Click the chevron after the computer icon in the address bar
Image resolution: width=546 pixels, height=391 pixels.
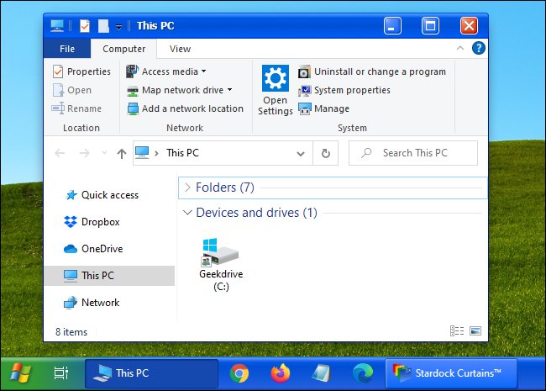157,153
